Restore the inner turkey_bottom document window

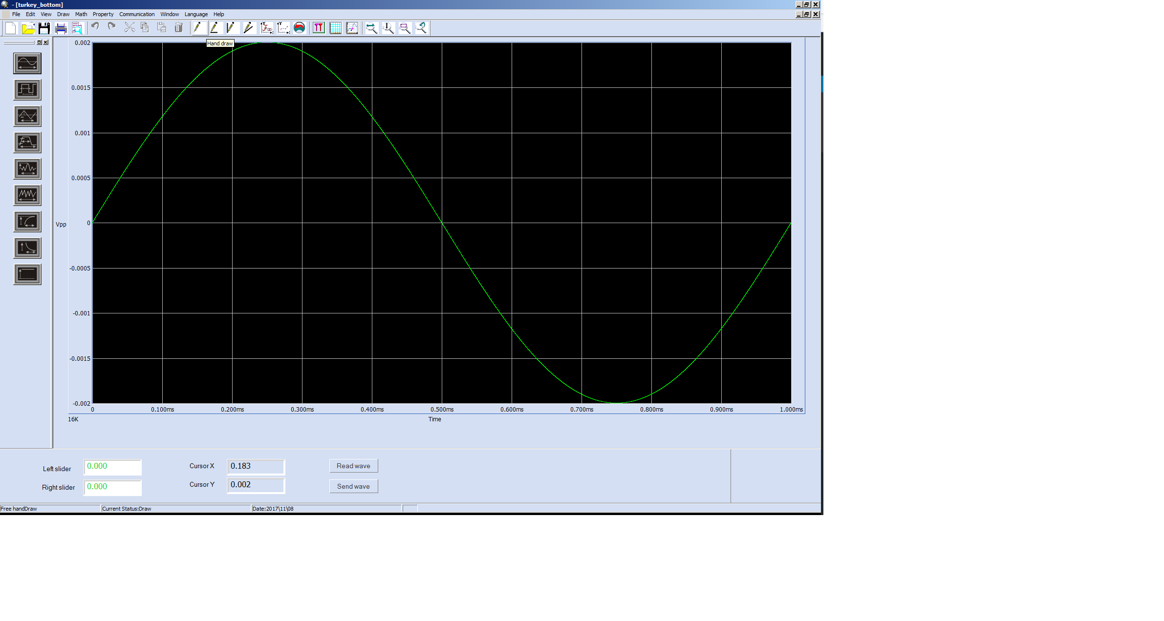coord(807,14)
